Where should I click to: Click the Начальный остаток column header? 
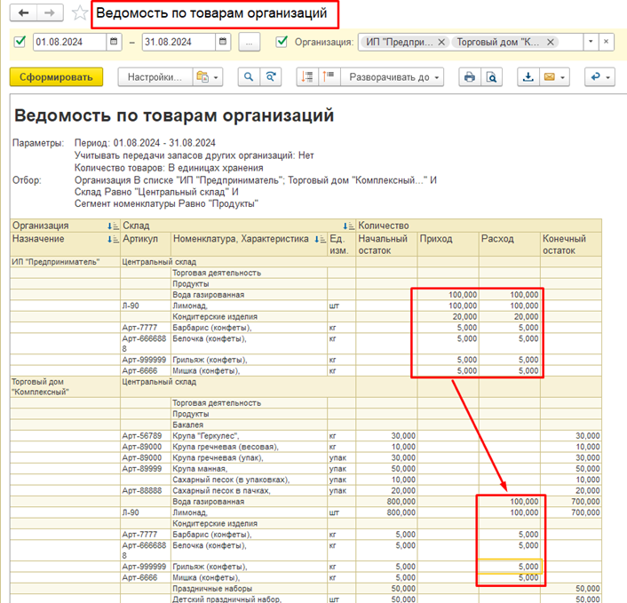click(386, 244)
